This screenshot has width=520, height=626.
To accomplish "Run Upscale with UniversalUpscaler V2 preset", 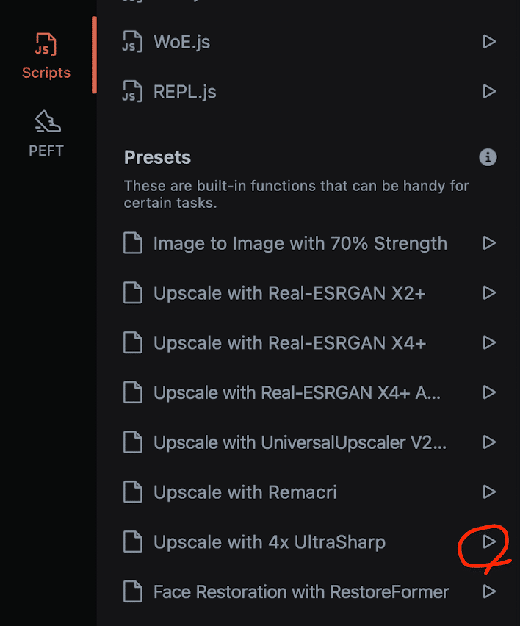I will point(488,442).
